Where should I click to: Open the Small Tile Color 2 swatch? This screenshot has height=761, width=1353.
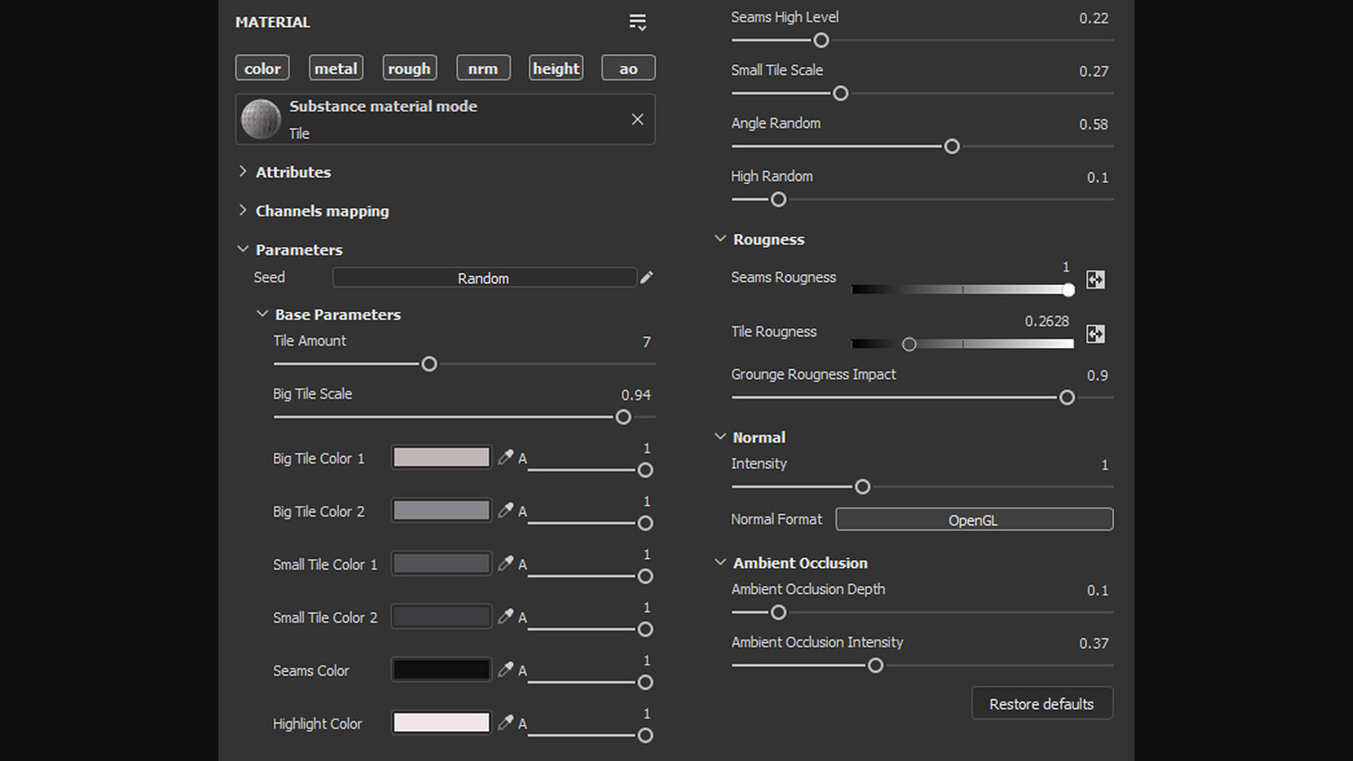click(x=441, y=617)
